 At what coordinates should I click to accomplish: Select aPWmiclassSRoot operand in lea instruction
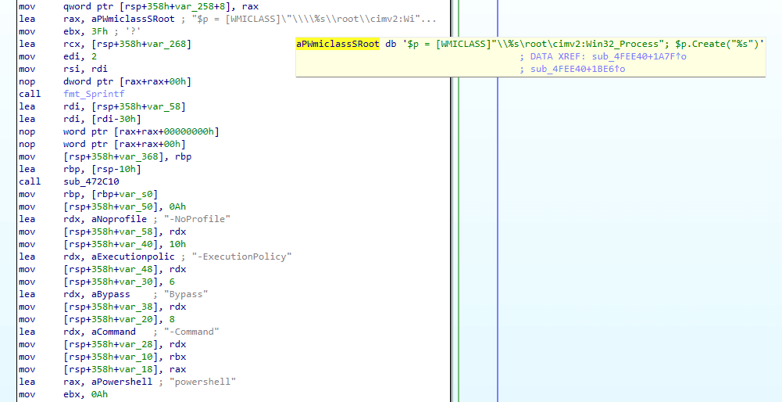tap(132, 19)
